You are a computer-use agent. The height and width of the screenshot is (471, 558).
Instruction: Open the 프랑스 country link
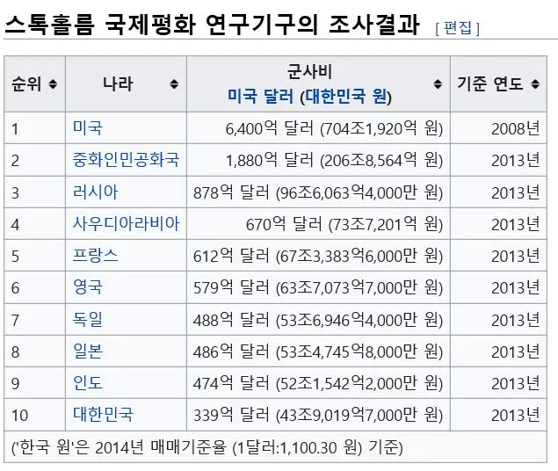95,255
